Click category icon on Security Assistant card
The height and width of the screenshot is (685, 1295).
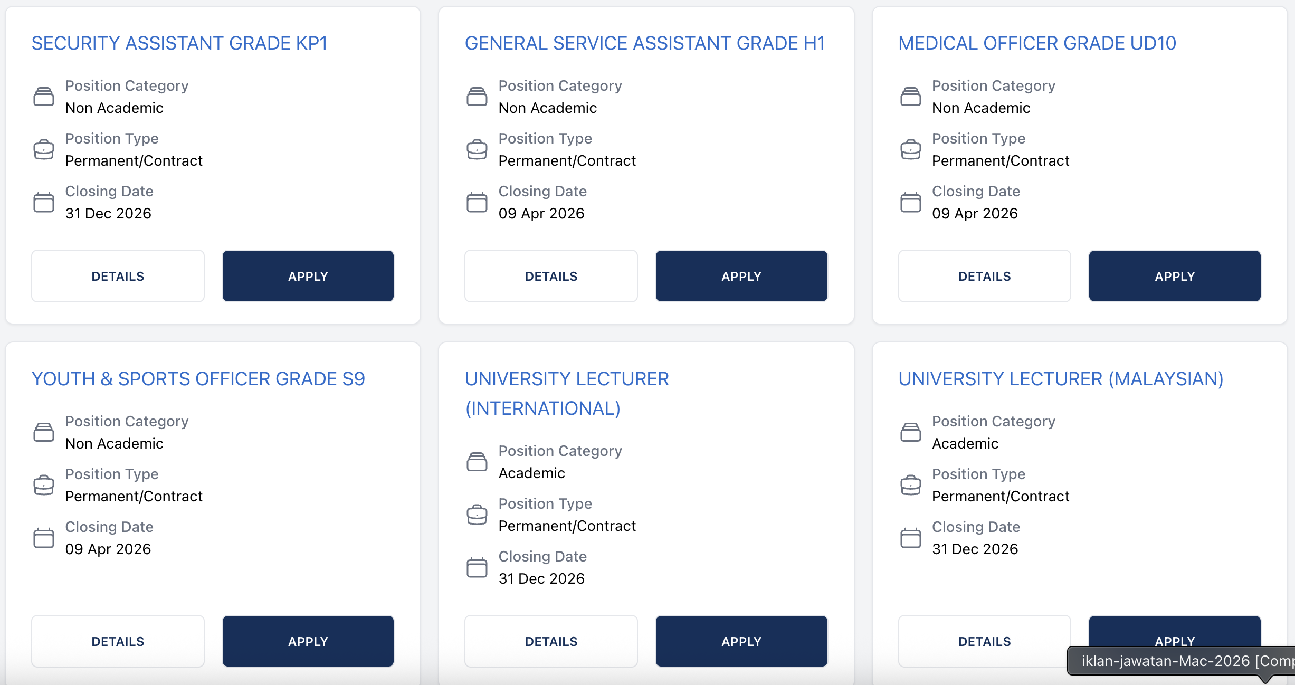coord(44,97)
